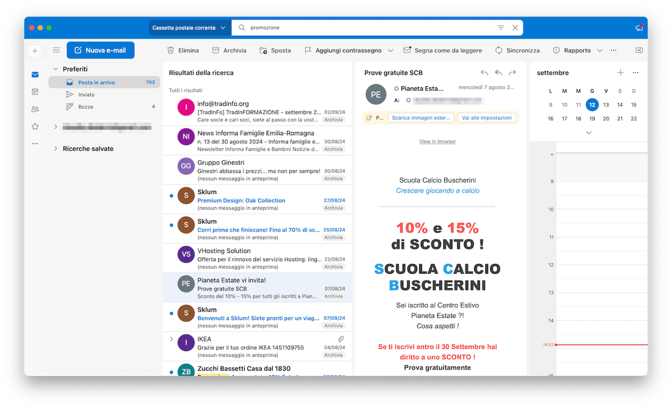Open the more apps ellipsis in left rail

click(x=35, y=144)
